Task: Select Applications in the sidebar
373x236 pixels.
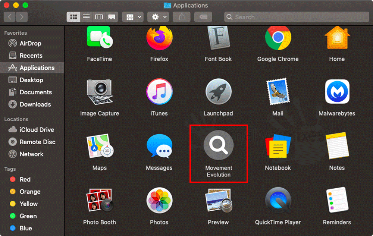Action: coord(32,68)
